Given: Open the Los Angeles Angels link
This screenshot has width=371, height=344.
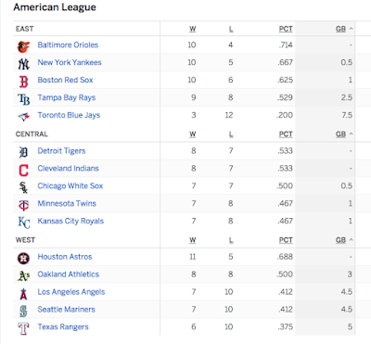Looking at the screenshot, I should pyautogui.click(x=71, y=292).
